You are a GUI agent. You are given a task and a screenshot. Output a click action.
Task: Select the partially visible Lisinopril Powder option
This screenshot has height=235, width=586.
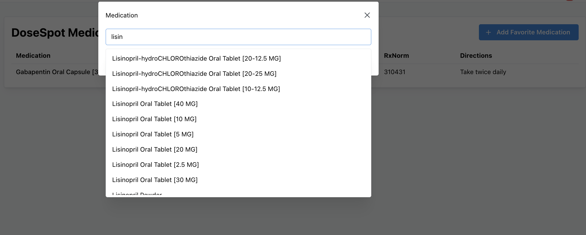tap(137, 194)
